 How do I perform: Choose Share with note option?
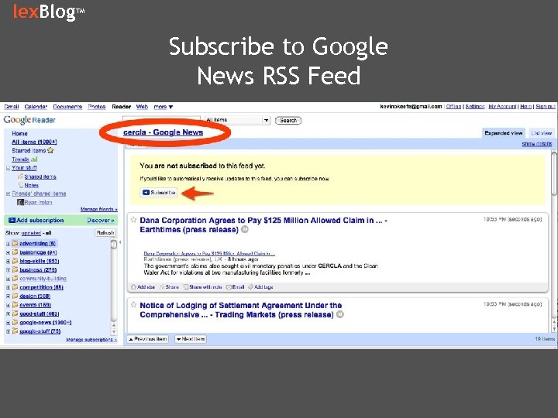pos(203,287)
